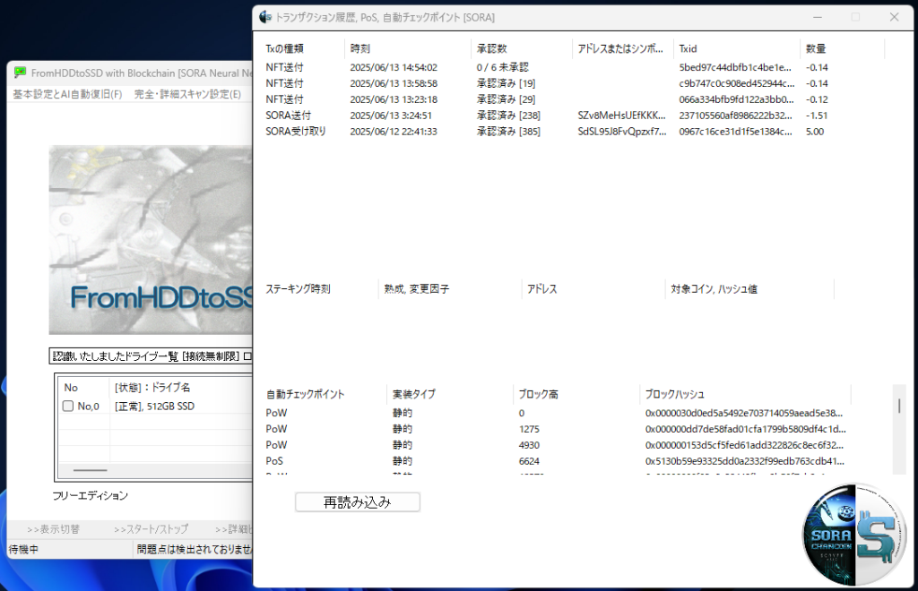Viewport: 918px width, 591px height.
Task: Sort by 承認数 column header
Action: [x=521, y=48]
